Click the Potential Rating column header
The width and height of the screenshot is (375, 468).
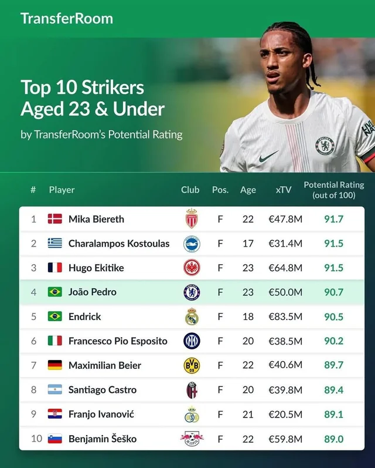334,190
